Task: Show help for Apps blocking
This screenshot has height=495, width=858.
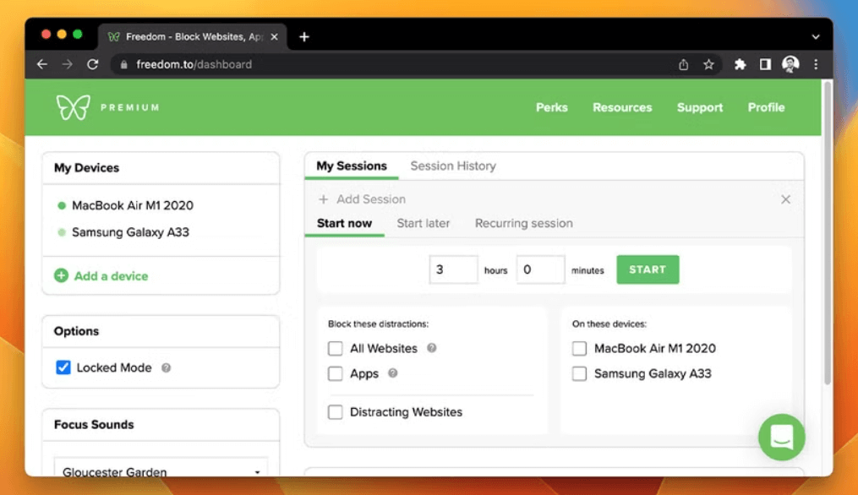Action: point(392,373)
